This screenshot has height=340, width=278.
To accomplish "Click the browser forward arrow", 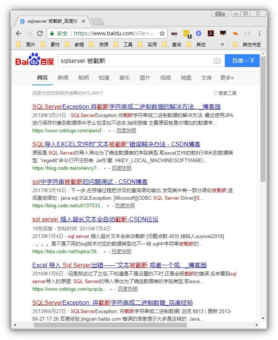I will (29, 33).
